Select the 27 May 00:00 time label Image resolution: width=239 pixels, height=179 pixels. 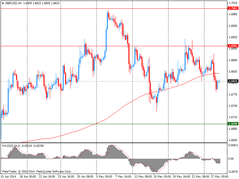[x=220, y=177]
